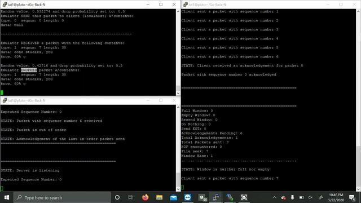Click 'Send EOT: 0' line
The image size is (361, 203).
[193, 129]
